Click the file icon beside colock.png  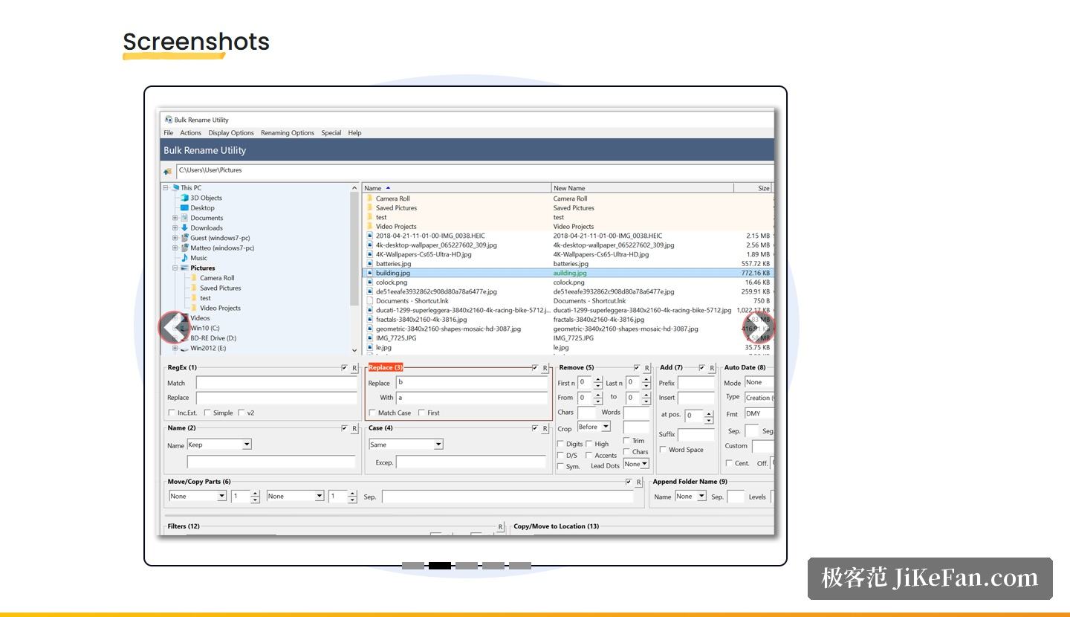click(x=369, y=282)
